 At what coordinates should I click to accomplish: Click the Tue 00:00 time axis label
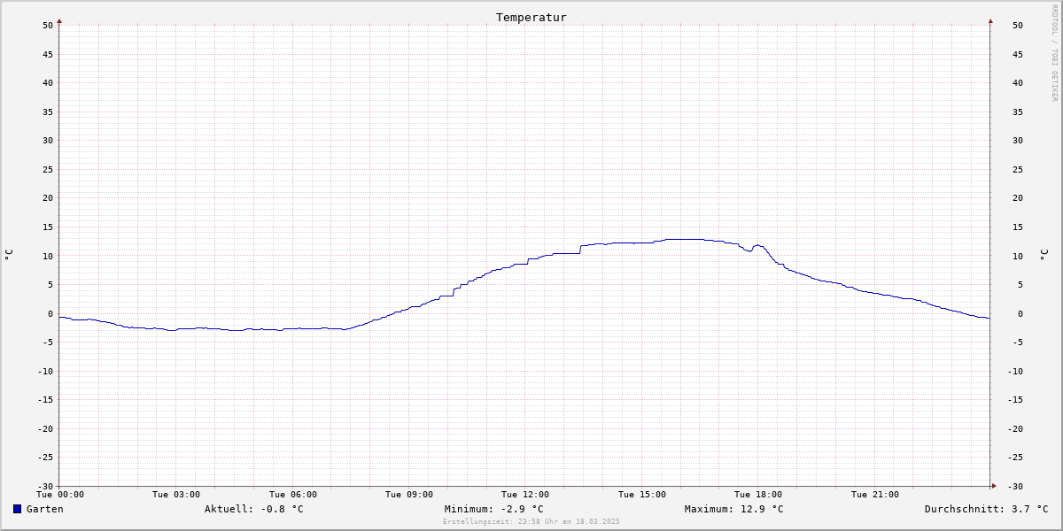pos(60,495)
